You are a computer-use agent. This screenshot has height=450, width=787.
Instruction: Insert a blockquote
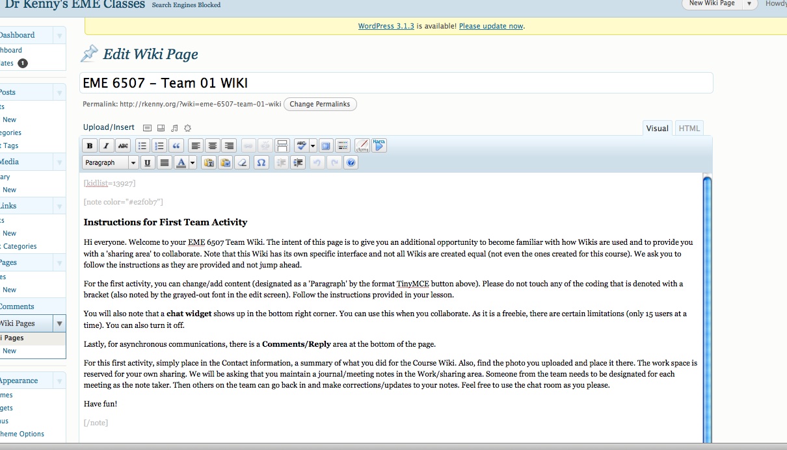click(x=176, y=145)
